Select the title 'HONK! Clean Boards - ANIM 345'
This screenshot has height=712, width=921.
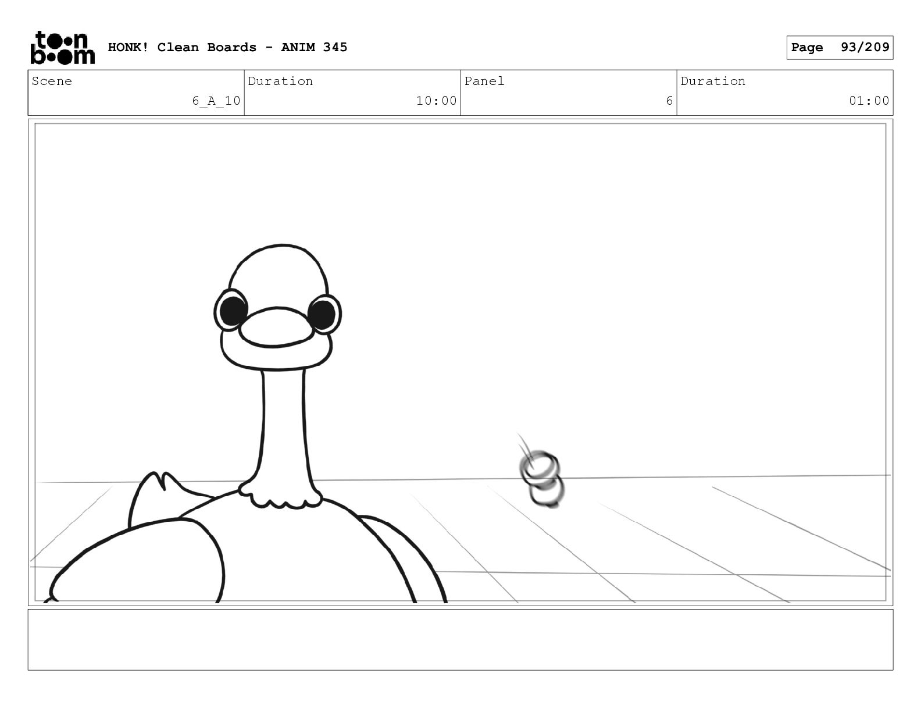(x=227, y=47)
